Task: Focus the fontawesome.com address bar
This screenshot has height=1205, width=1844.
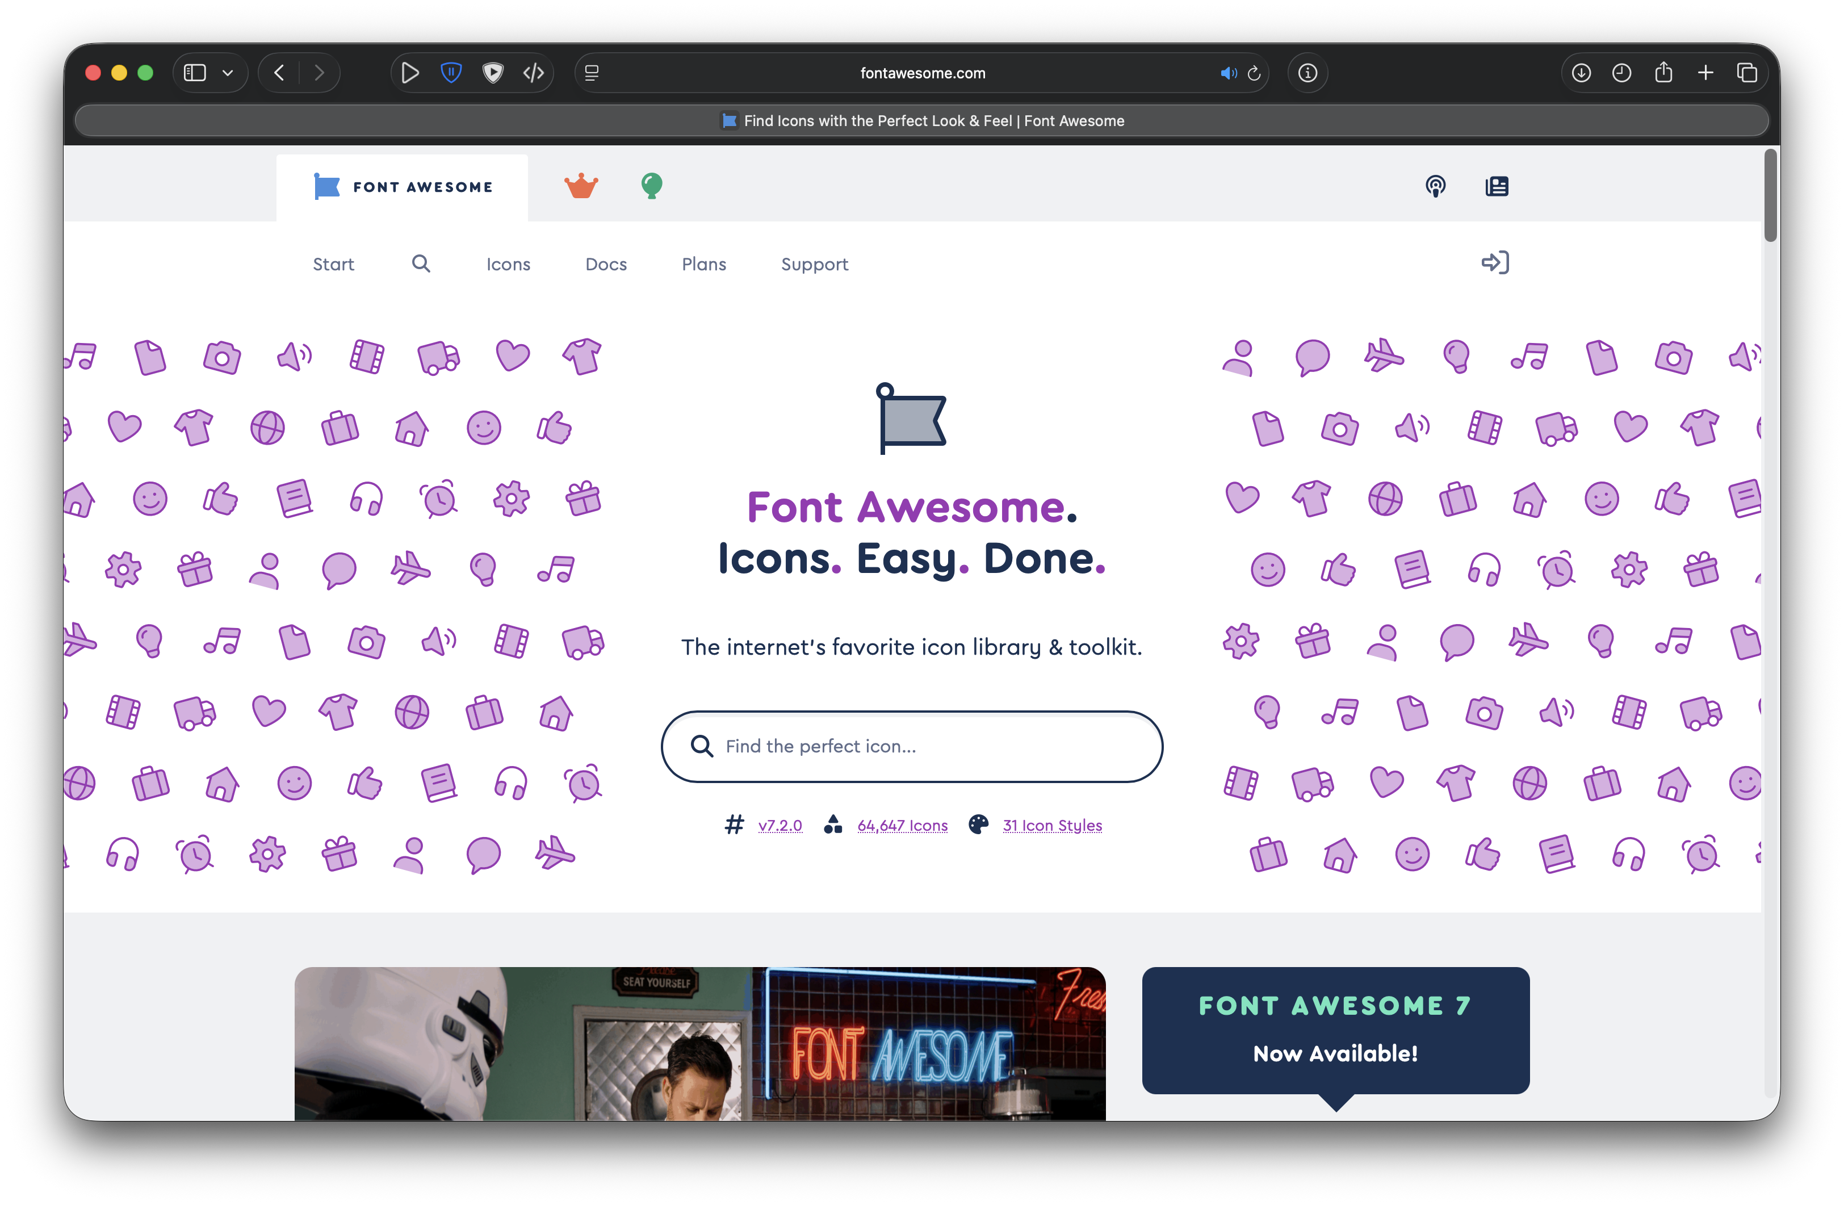Action: click(x=922, y=73)
